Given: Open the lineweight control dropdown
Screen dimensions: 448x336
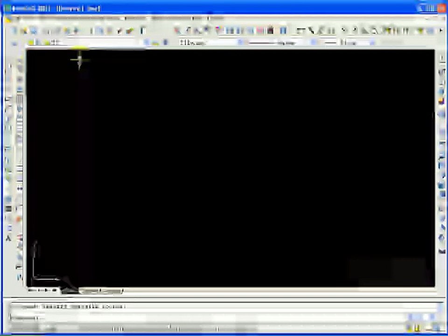Looking at the screenshot, I should pos(372,42).
